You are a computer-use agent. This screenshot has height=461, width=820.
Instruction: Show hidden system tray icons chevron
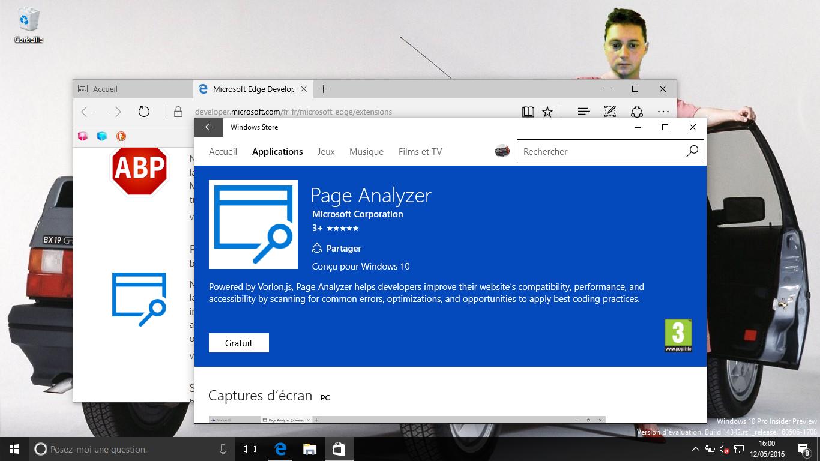(x=695, y=449)
